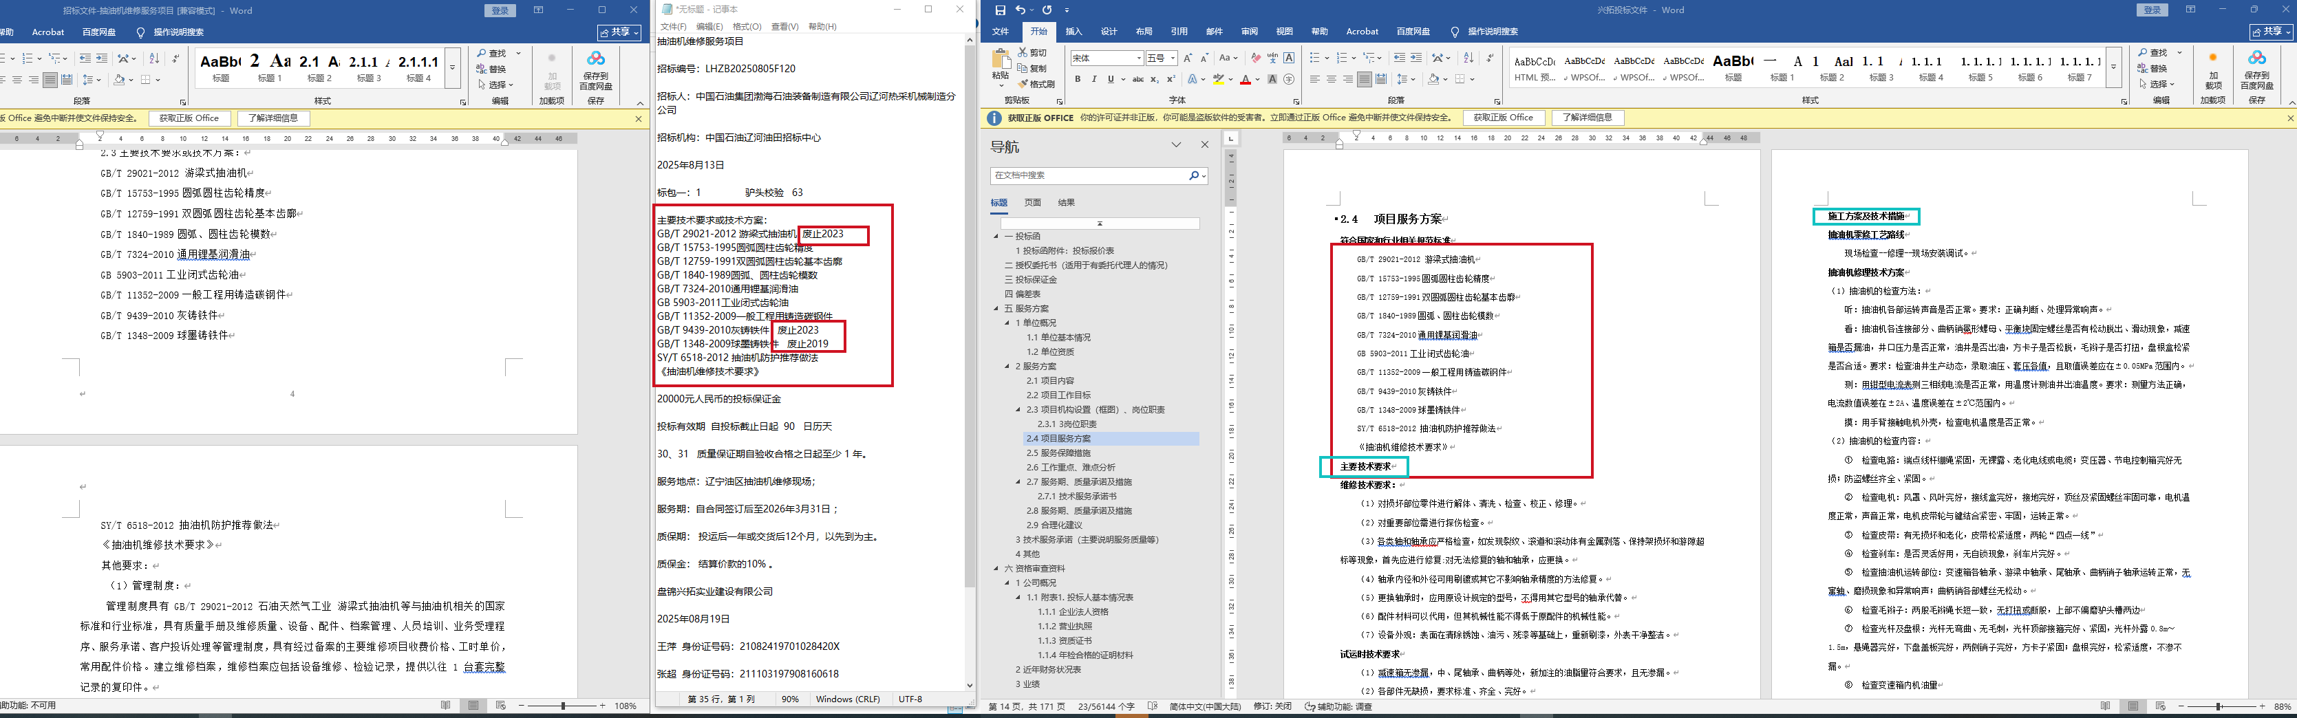Clear all formatting eraser icon in right Word
Image resolution: width=2297 pixels, height=718 pixels.
click(1255, 58)
